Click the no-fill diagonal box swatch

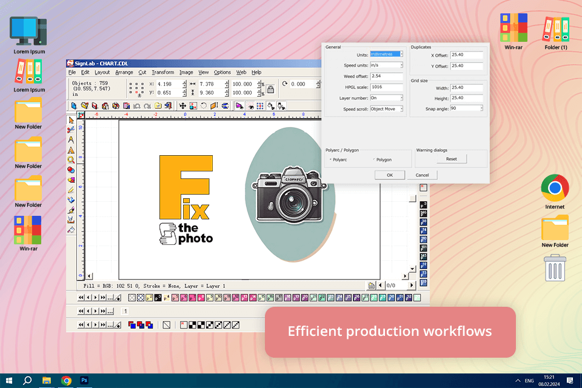tap(167, 325)
